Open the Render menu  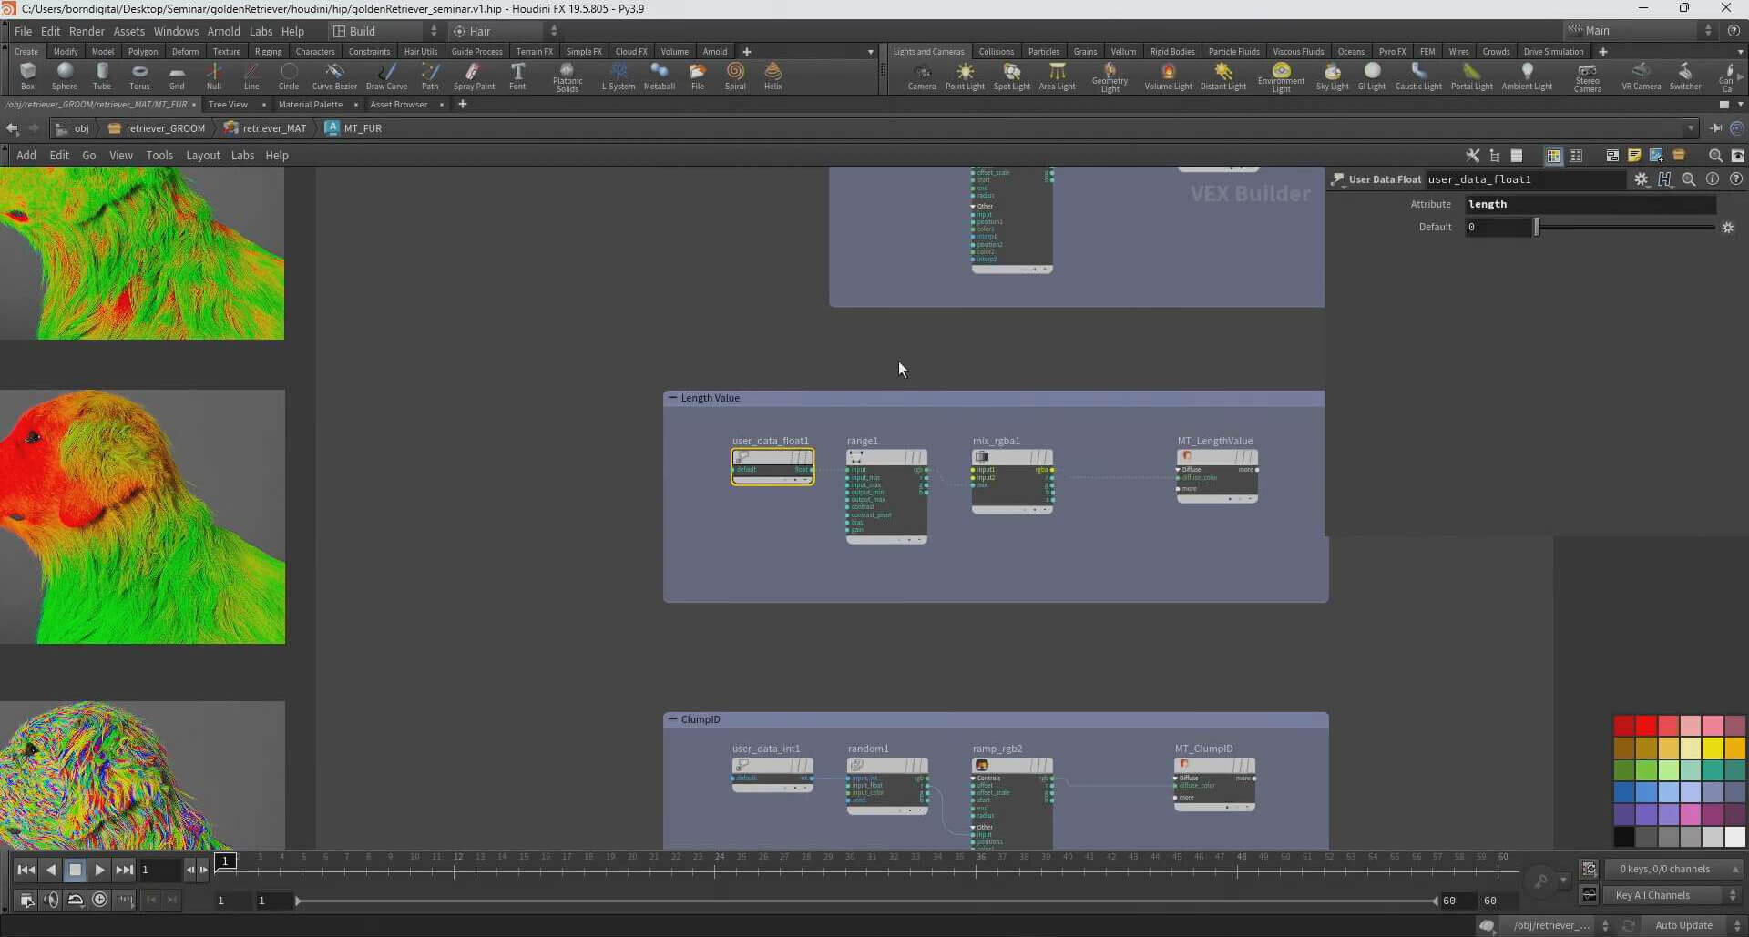click(x=87, y=31)
